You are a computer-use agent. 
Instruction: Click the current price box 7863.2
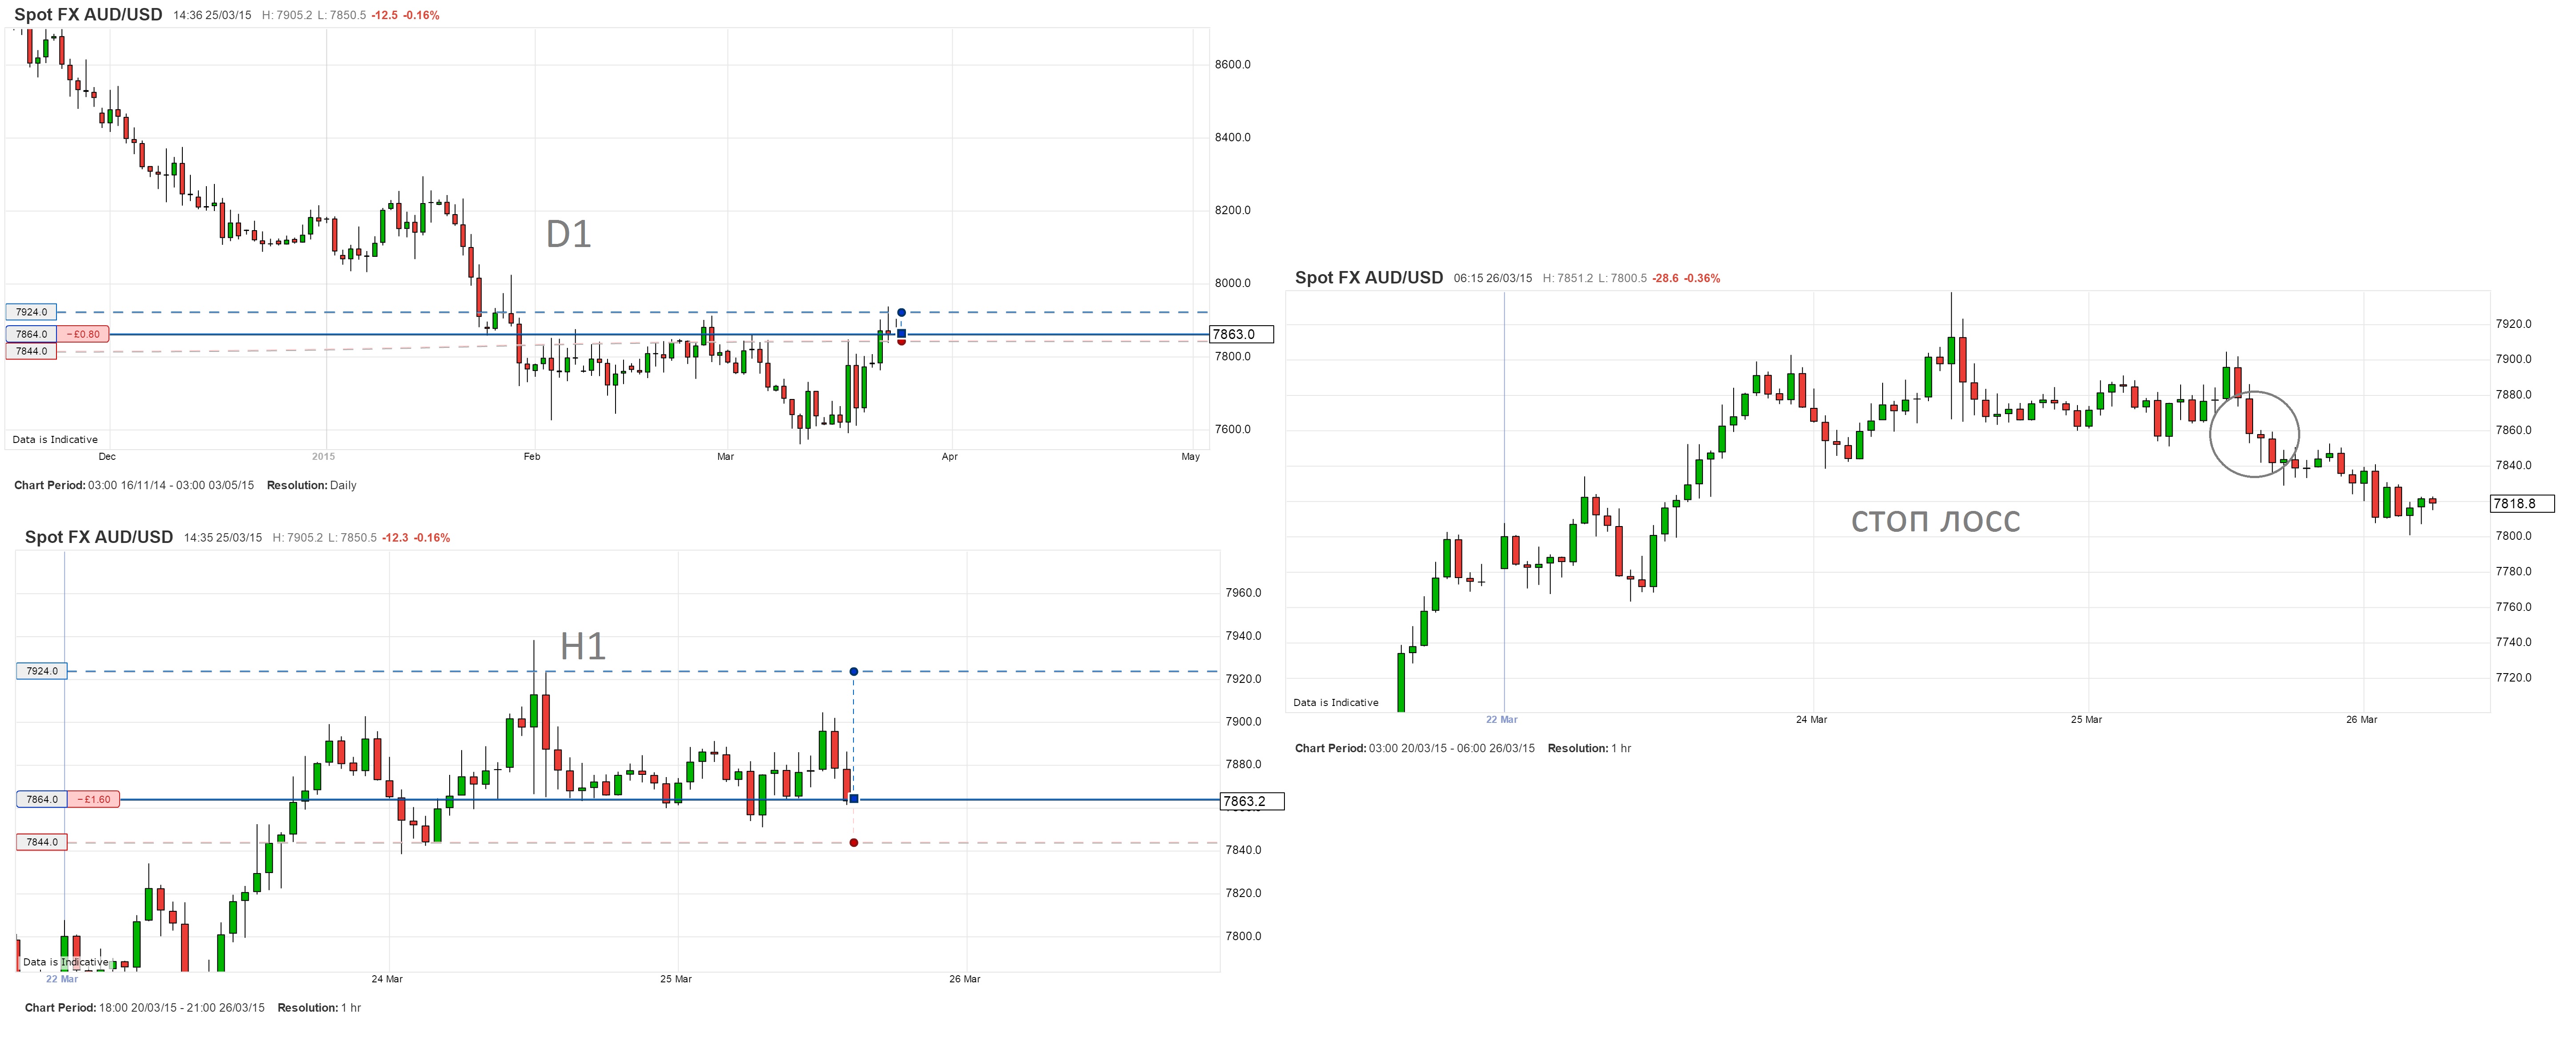click(x=1252, y=801)
